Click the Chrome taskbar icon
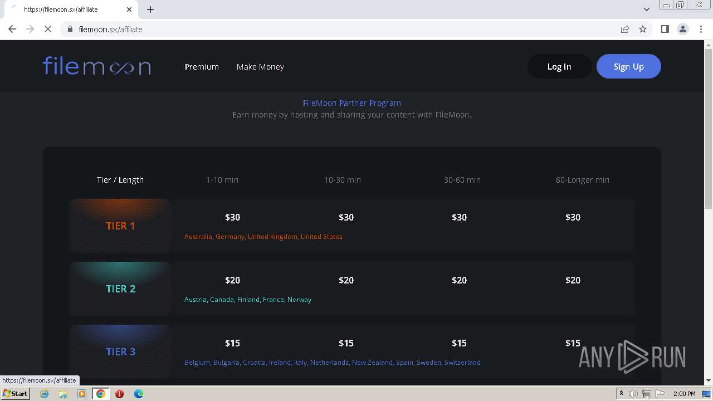713x401 pixels. click(101, 394)
